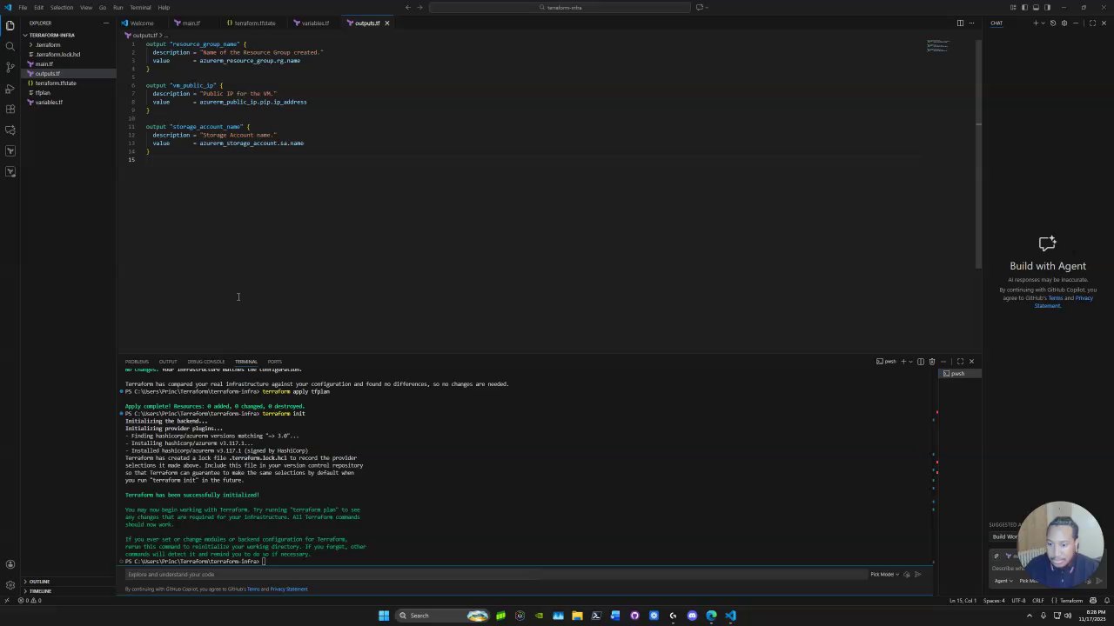Expand the .terraform folder
This screenshot has width=1114, height=626.
coord(48,44)
